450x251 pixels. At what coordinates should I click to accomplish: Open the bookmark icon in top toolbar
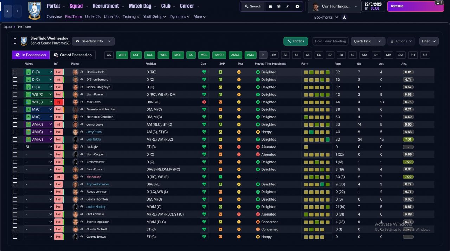tap(270, 6)
